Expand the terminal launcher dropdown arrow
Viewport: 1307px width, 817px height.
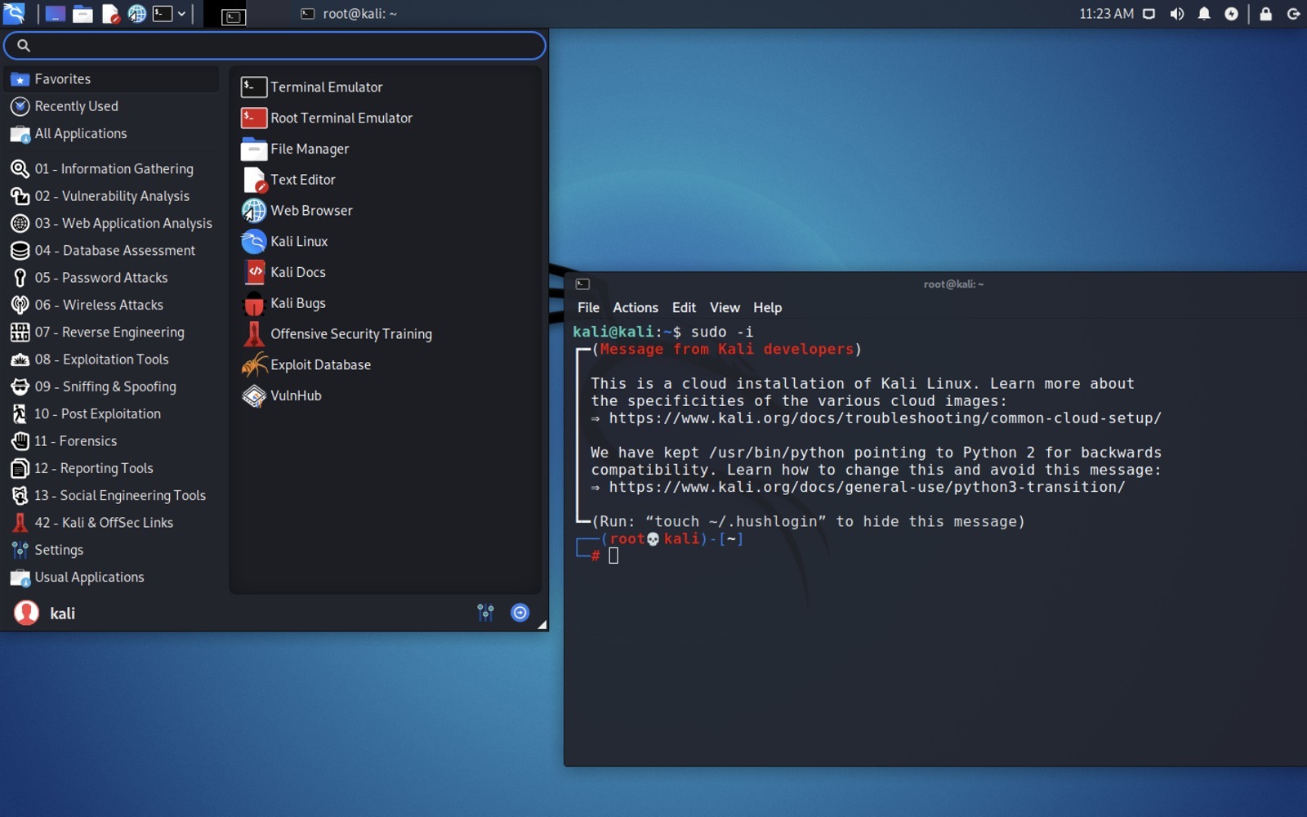[181, 14]
